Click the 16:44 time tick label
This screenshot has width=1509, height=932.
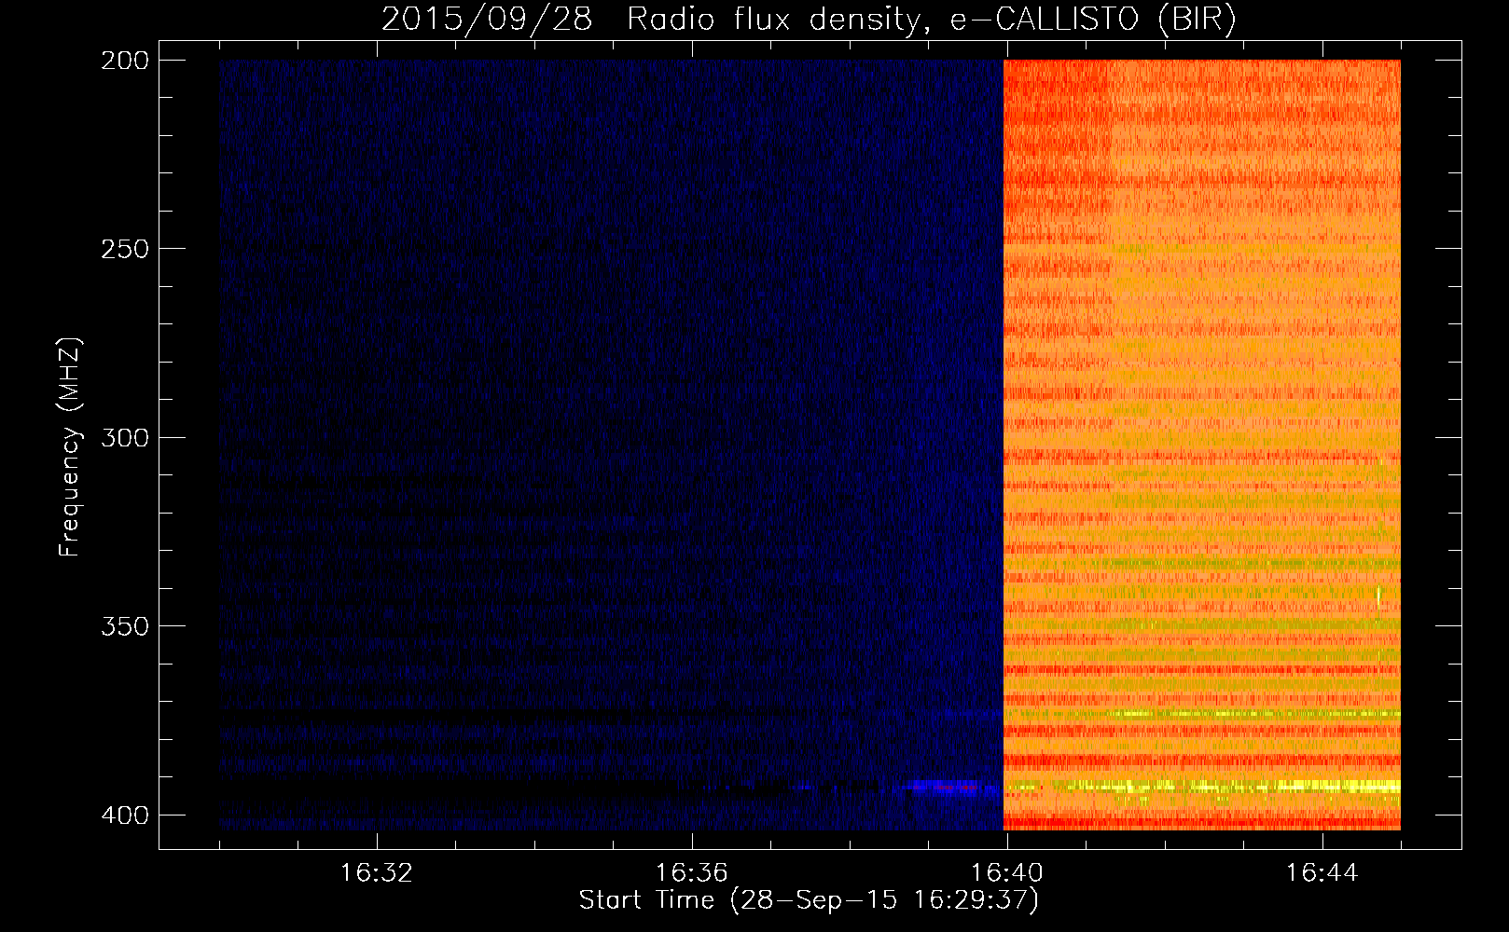[1322, 873]
